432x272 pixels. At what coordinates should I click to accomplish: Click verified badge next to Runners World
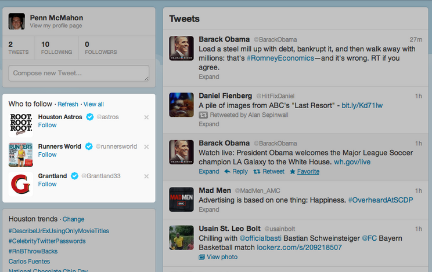click(89, 146)
